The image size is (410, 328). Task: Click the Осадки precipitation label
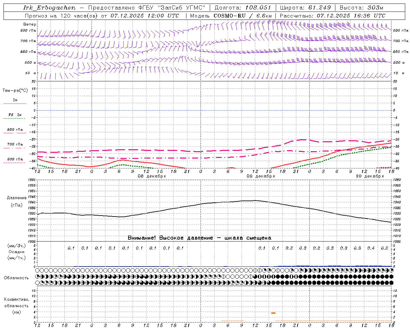pos(17,252)
